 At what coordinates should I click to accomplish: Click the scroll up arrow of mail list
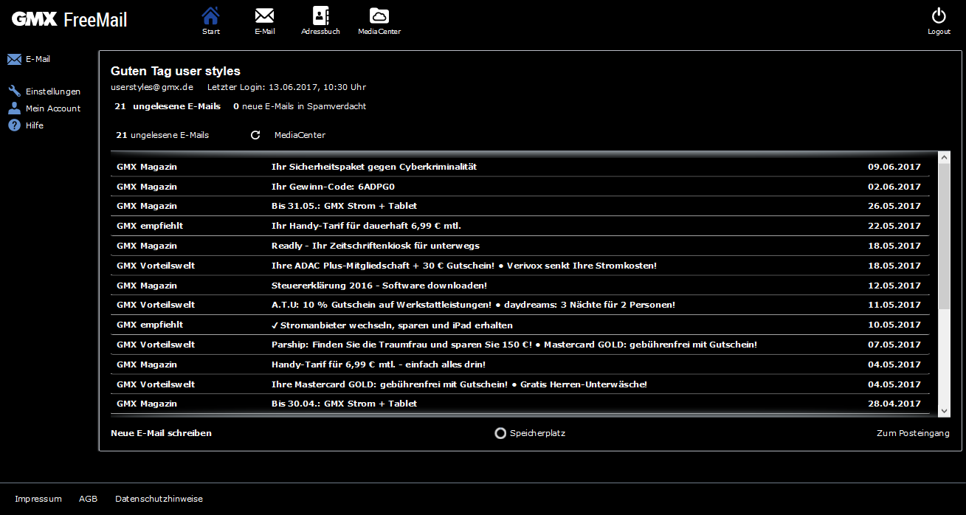point(944,157)
